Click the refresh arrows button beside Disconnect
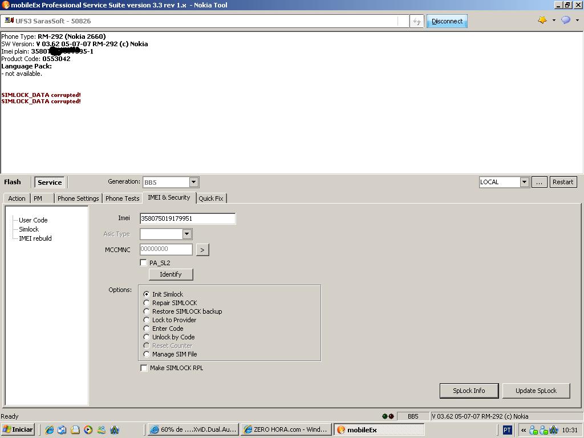The image size is (584, 438). 417,22
